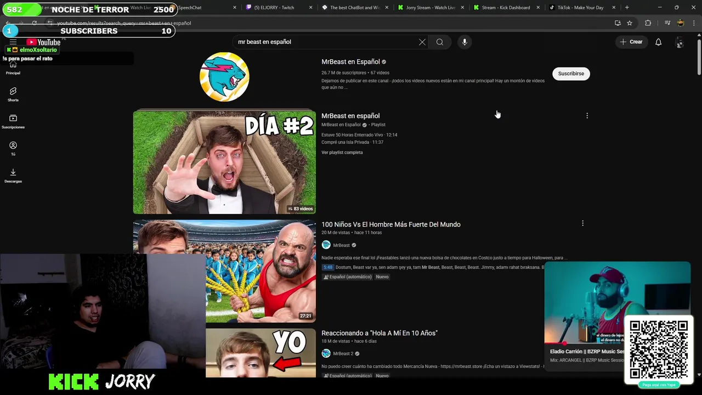Click Ver playlist completa
The height and width of the screenshot is (395, 702).
coord(342,153)
